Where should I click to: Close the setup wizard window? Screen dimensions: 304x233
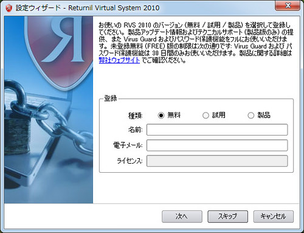(288, 5)
